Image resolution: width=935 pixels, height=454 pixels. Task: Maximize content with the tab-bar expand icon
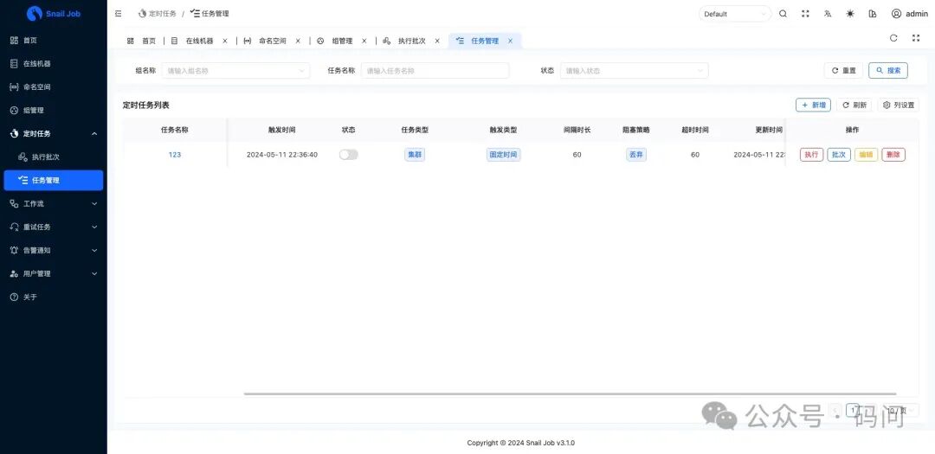916,38
